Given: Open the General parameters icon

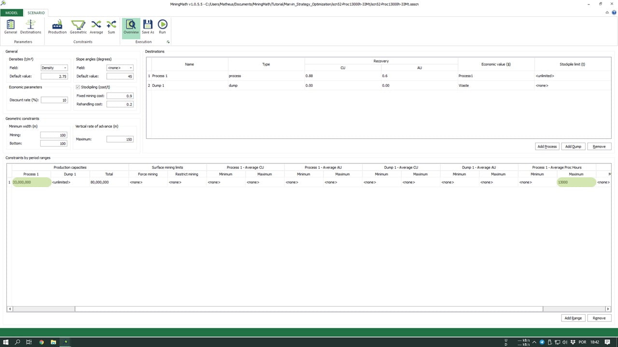Looking at the screenshot, I should [11, 27].
